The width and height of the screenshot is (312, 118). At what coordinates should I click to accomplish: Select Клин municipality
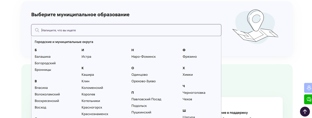[86, 81]
